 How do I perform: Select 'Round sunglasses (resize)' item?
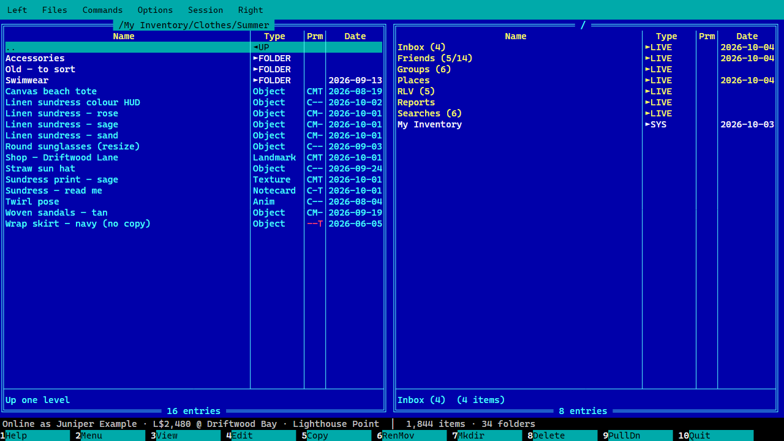click(194, 146)
